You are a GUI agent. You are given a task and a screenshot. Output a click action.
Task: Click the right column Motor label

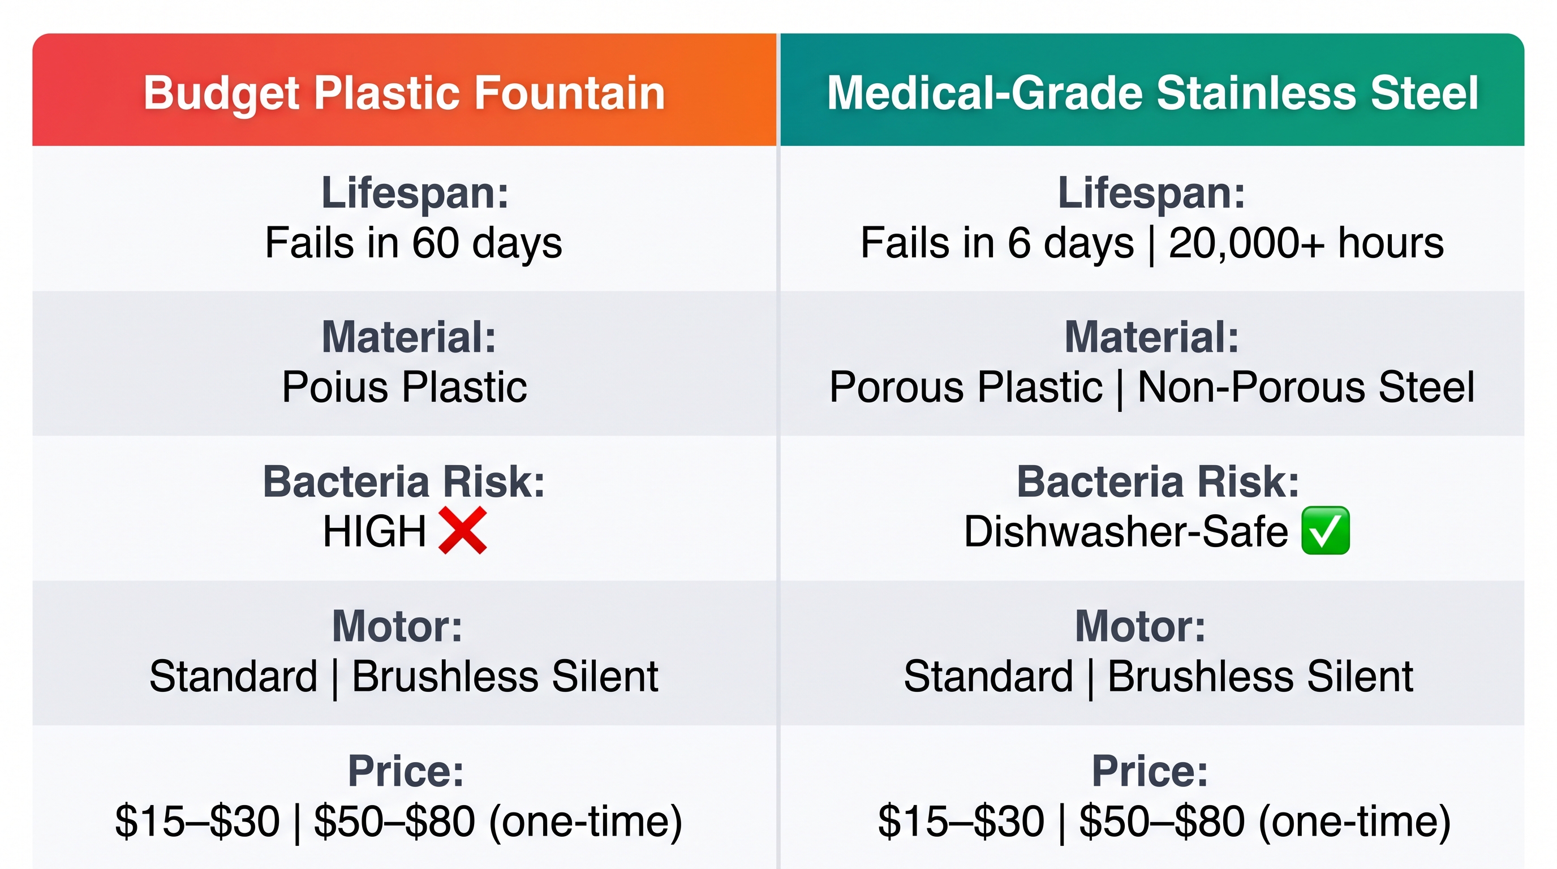pos(1141,626)
